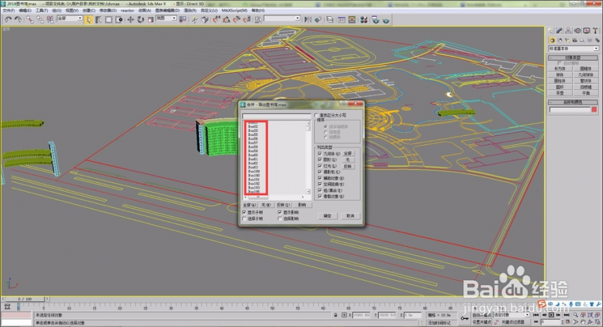Open the 文件(F) menu
Viewport: 603px width, 327px height.
(x=9, y=11)
